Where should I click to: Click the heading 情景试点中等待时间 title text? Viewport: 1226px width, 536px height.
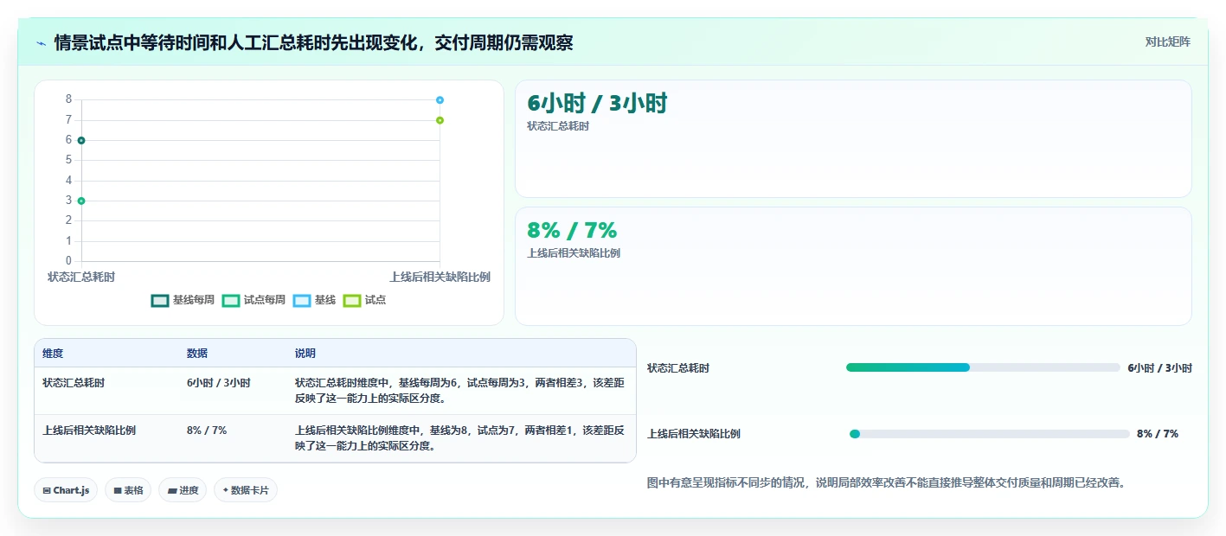[x=313, y=42]
